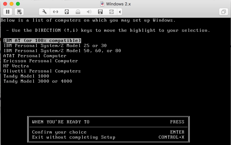231x145 pixels.
Task: Select IBM AT (or 100% compatible)
Action: click(42, 41)
